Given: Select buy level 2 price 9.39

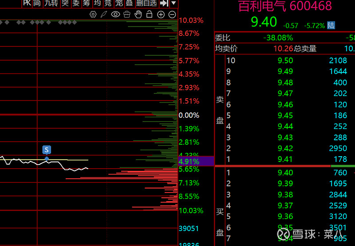Looking at the screenshot, I should 285,184.
